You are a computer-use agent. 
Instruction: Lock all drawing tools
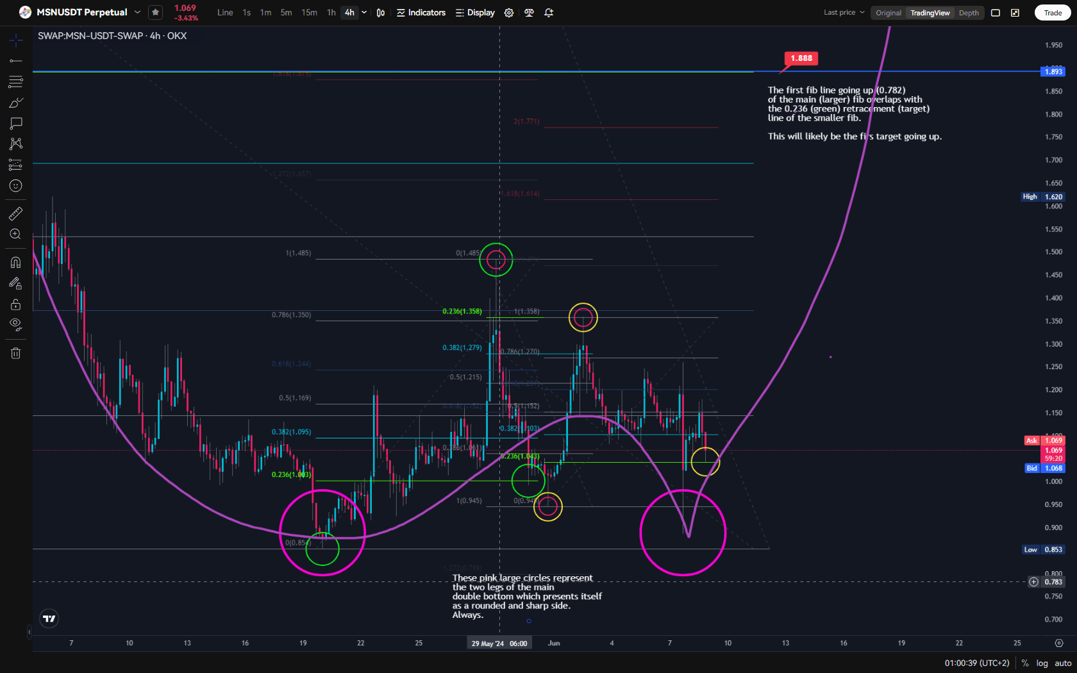[16, 304]
